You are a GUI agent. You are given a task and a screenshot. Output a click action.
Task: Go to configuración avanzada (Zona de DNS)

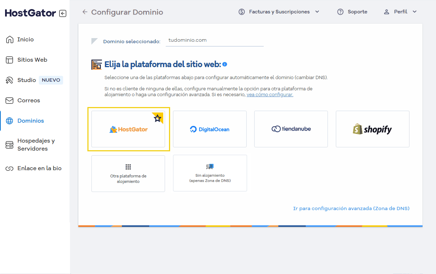351,208
